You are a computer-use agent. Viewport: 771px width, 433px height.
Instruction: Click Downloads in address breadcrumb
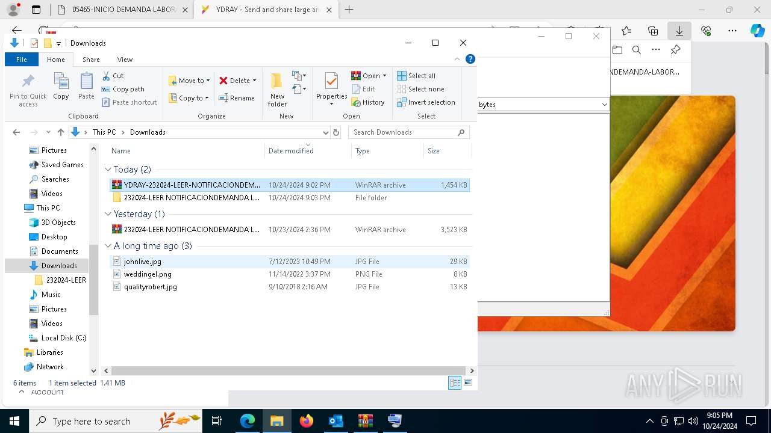(x=148, y=132)
